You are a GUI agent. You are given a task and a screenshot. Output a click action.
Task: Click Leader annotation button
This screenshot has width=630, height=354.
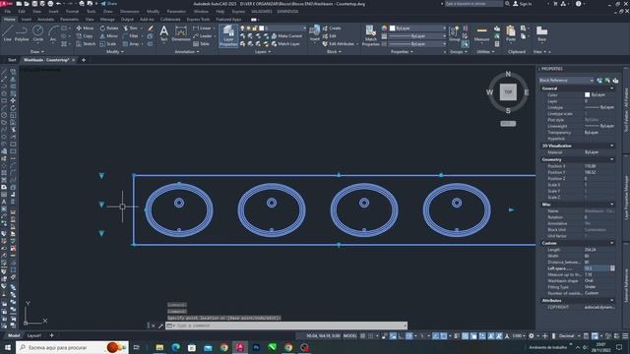pyautogui.click(x=202, y=36)
